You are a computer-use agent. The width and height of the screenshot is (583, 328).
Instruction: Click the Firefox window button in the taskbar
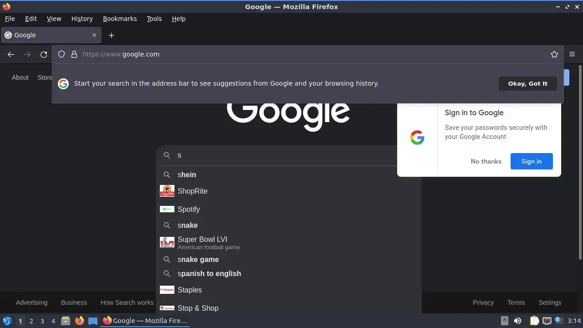click(x=145, y=321)
